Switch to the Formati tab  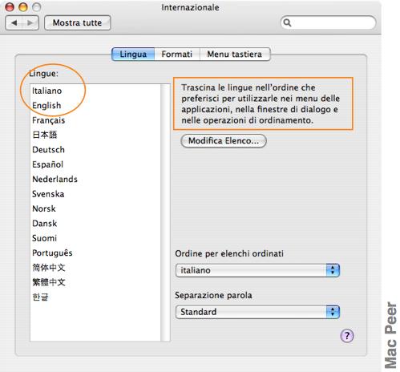pyautogui.click(x=177, y=55)
